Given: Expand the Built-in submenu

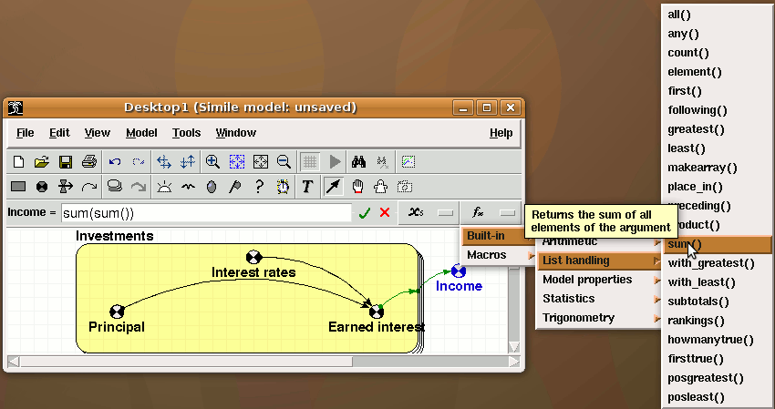Looking at the screenshot, I should click(498, 236).
